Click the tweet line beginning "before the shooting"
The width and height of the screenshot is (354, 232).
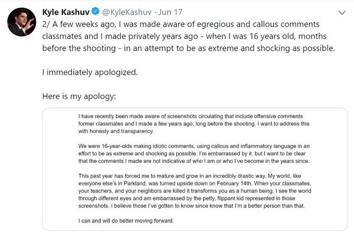(x=189, y=48)
